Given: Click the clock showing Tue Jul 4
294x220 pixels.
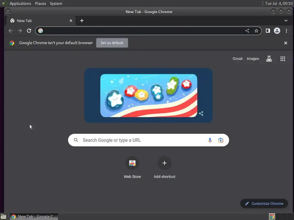Looking at the screenshot, I should click(279, 3).
